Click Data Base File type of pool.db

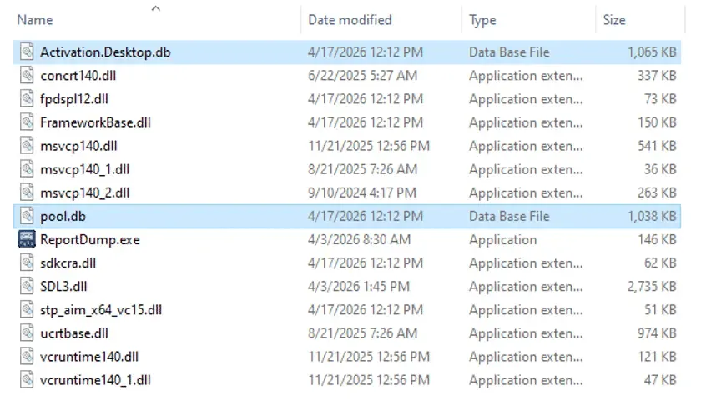click(x=509, y=216)
